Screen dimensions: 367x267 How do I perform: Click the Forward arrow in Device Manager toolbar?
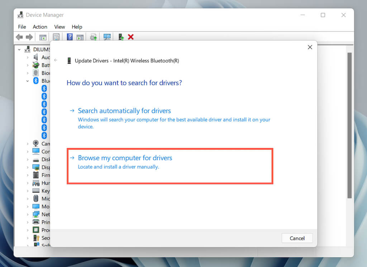[x=29, y=37]
